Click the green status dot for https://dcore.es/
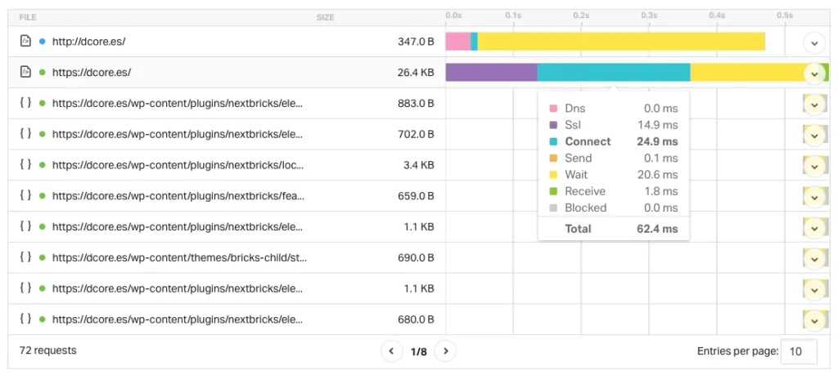 42,72
